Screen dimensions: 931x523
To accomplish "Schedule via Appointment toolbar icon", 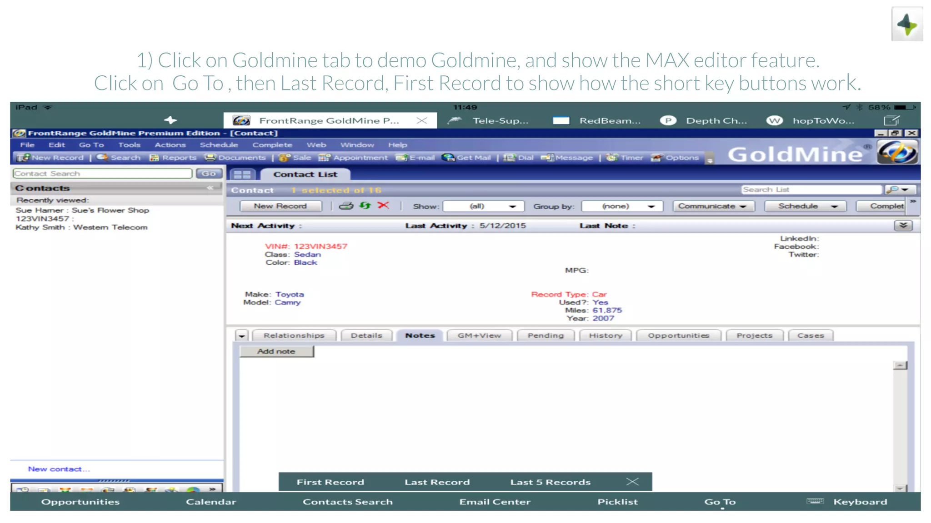I will [353, 158].
